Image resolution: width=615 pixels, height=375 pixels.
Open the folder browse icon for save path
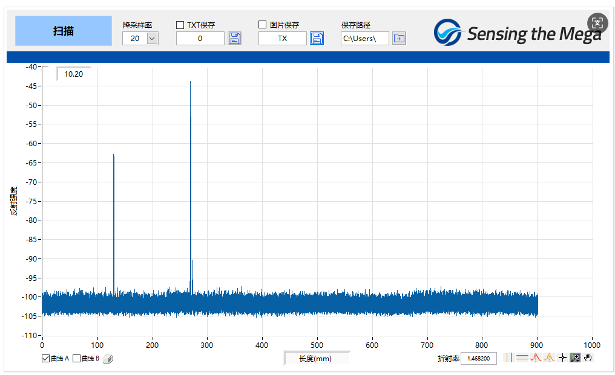(399, 39)
